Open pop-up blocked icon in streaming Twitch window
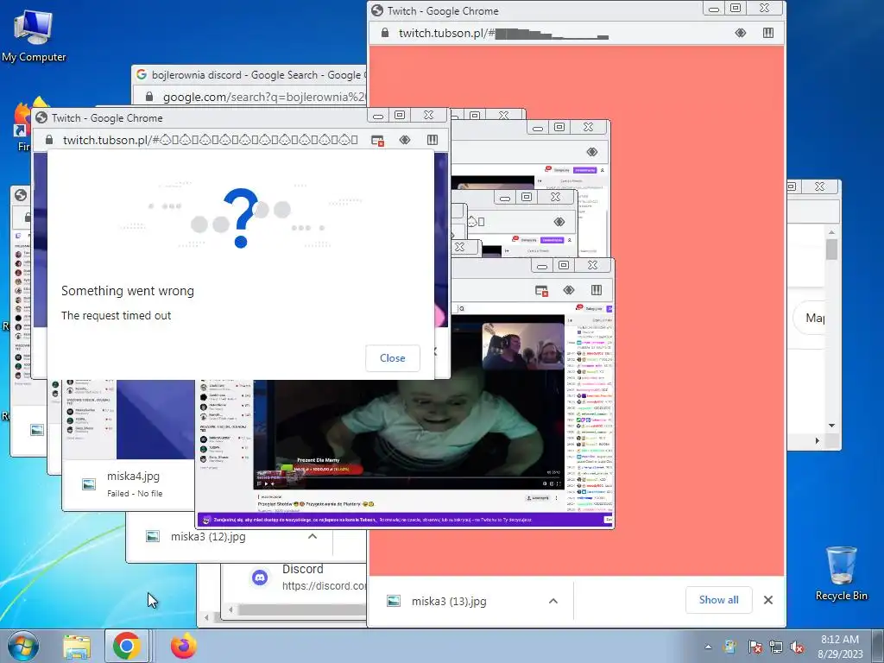The width and height of the screenshot is (884, 663). click(541, 290)
